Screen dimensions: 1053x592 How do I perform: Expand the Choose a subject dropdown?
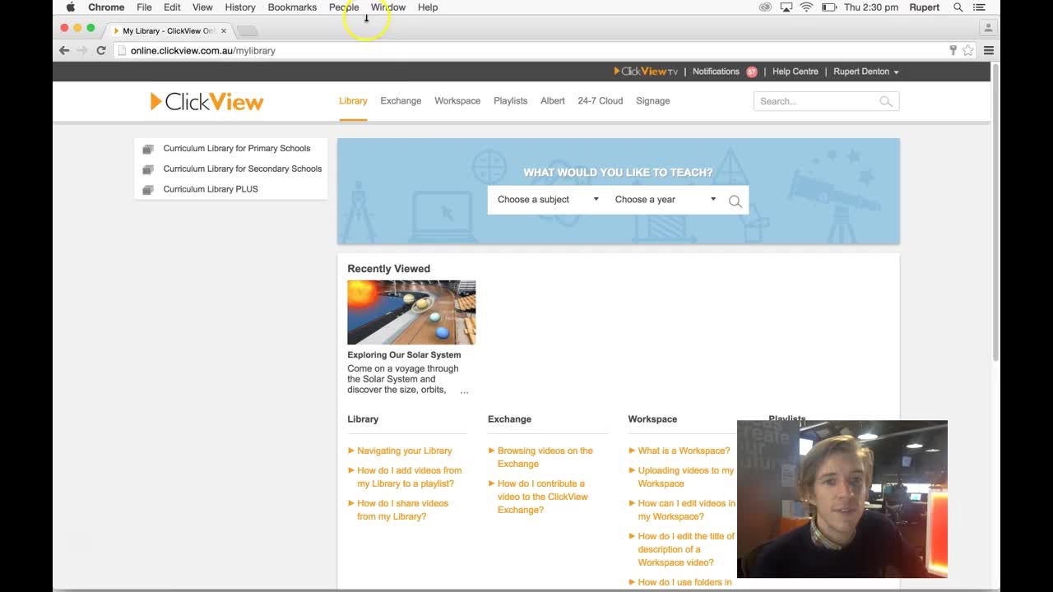(x=548, y=200)
